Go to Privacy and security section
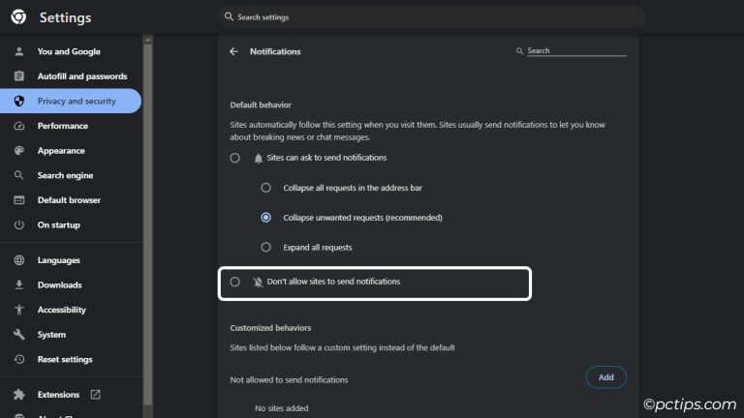Screen dimensions: 744x418 (71, 101)
